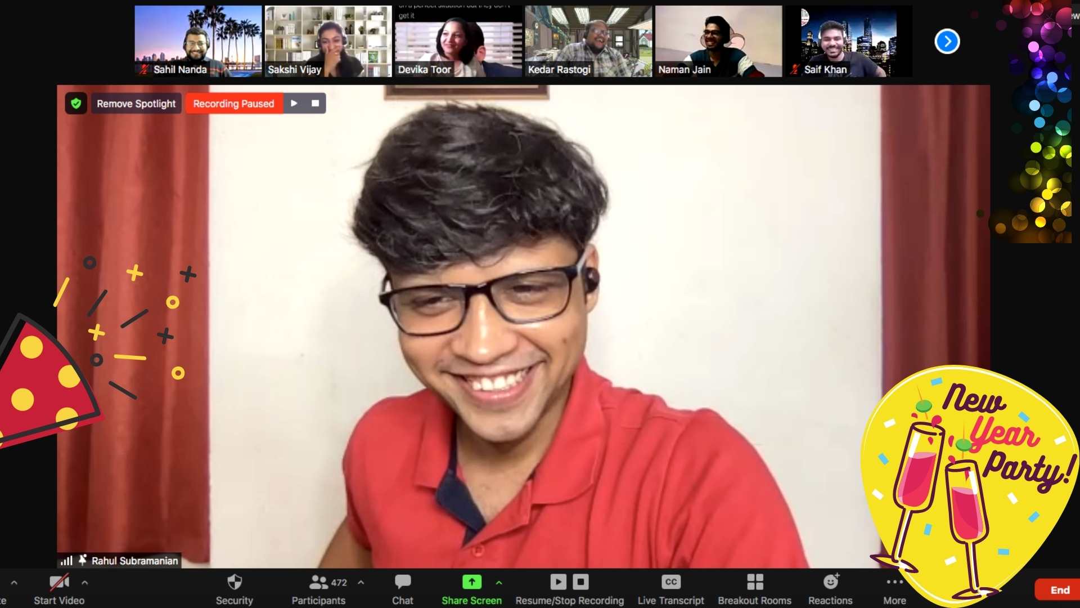Click the Breakout Rooms label
The image size is (1080, 608).
coord(754,601)
